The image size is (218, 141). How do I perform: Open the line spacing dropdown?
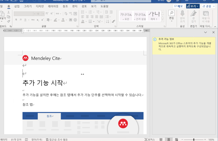[x=108, y=17]
